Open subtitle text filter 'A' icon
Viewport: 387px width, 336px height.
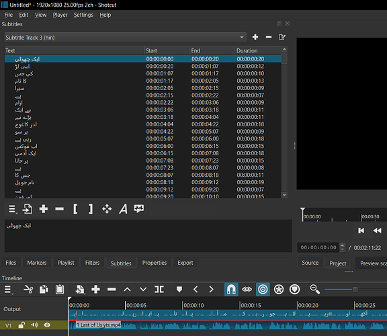point(123,209)
